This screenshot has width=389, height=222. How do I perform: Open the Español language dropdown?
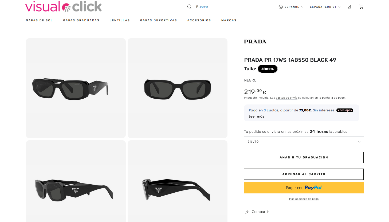pyautogui.click(x=292, y=7)
